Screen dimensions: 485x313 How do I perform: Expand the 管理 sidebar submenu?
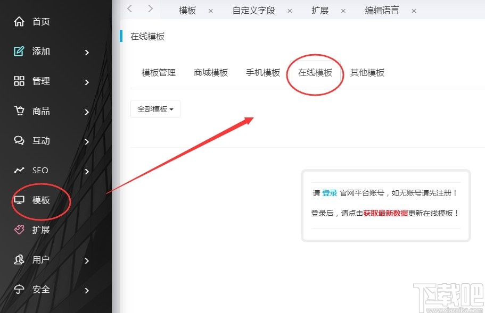pos(86,81)
